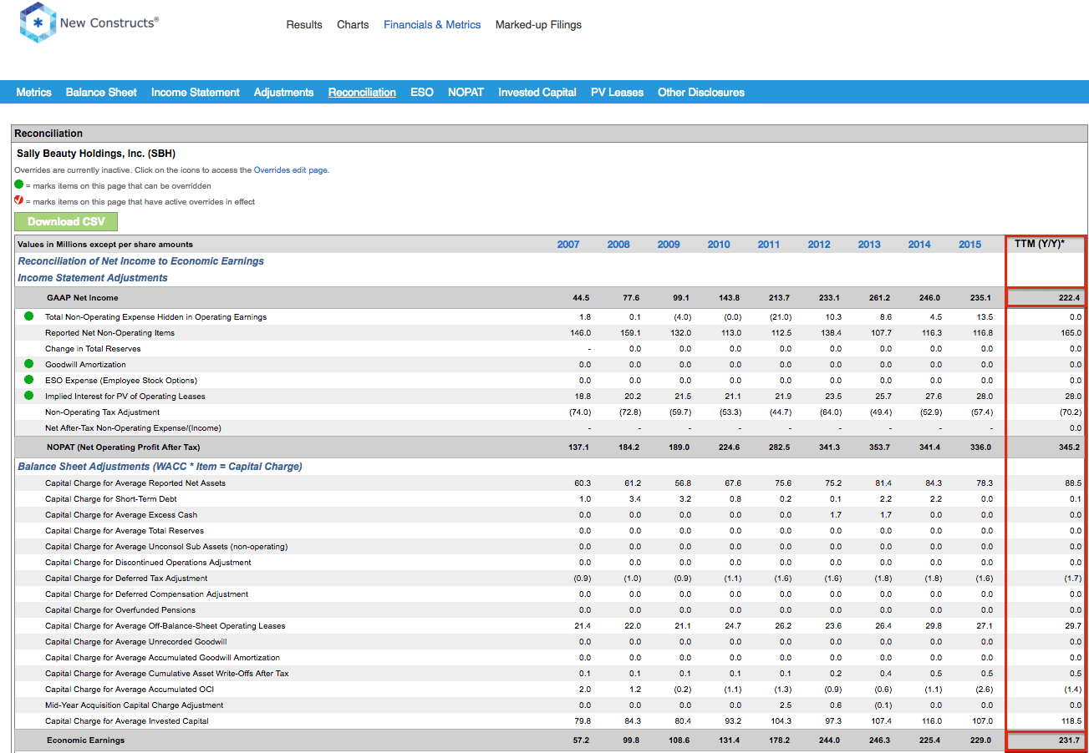Open the NOPAT tab
This screenshot has height=753, width=1089.
coord(466,93)
